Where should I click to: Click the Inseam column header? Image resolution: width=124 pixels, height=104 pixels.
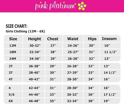(109, 39)
